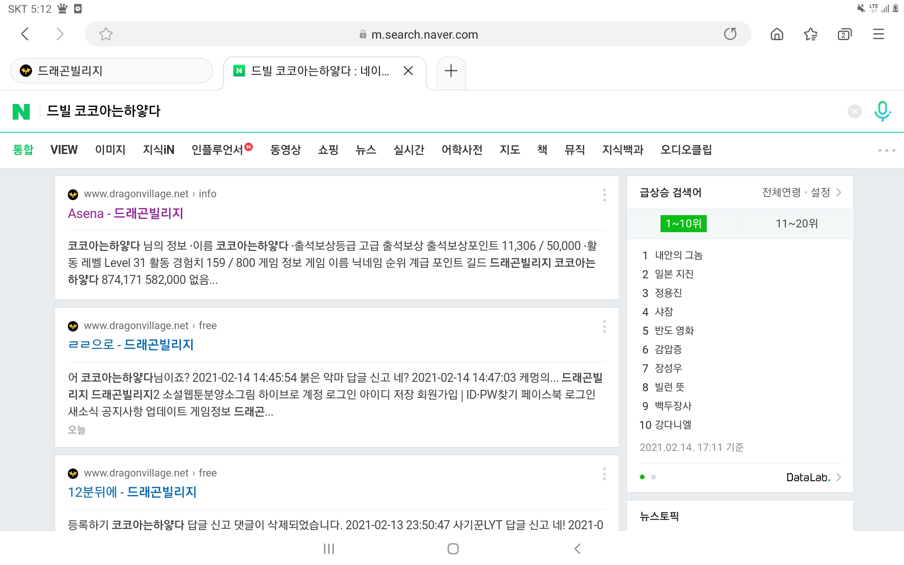Open the Asena - 드래곤빌리지 result
The image size is (904, 565).
(x=126, y=213)
